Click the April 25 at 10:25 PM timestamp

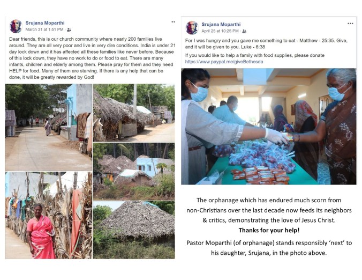(x=220, y=31)
